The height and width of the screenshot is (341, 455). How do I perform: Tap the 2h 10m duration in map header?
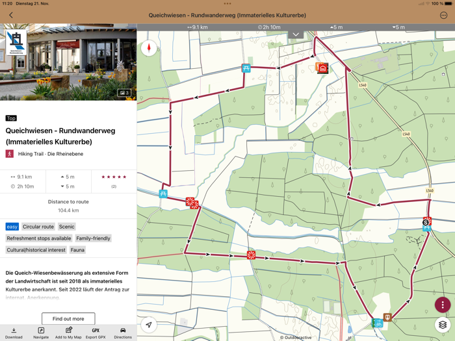(269, 27)
